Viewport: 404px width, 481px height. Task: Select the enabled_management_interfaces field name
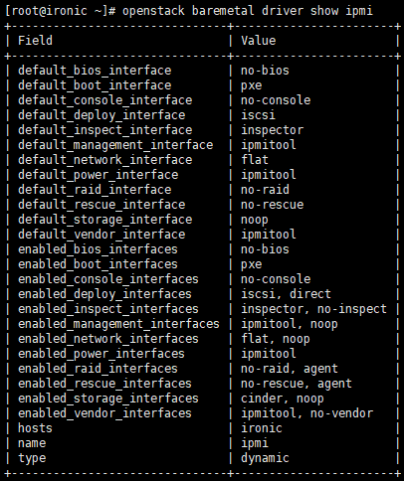tap(118, 324)
